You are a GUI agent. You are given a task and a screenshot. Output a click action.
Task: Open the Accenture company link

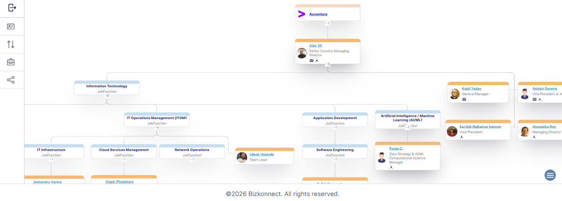tap(318, 14)
